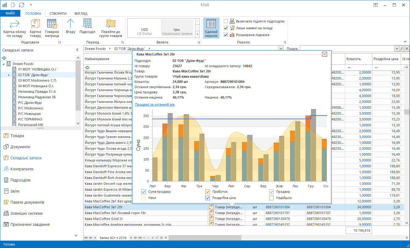The image size is (410, 248).
Task: Expand arrow after Dream Foods in breadcrumb
Action: [110, 49]
